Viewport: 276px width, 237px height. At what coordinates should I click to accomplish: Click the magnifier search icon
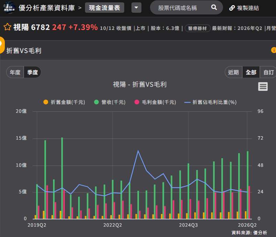click(214, 7)
